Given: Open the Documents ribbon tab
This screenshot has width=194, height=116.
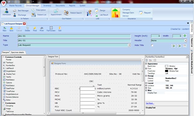Looking at the screenshot, I should pyautogui.click(x=60, y=6).
